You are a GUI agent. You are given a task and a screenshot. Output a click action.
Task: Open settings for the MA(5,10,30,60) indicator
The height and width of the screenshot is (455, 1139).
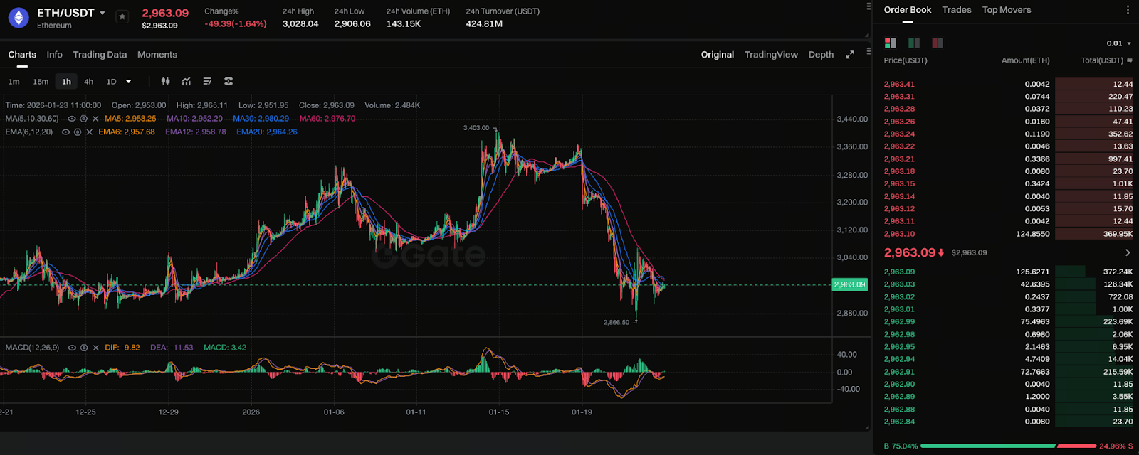pyautogui.click(x=83, y=119)
